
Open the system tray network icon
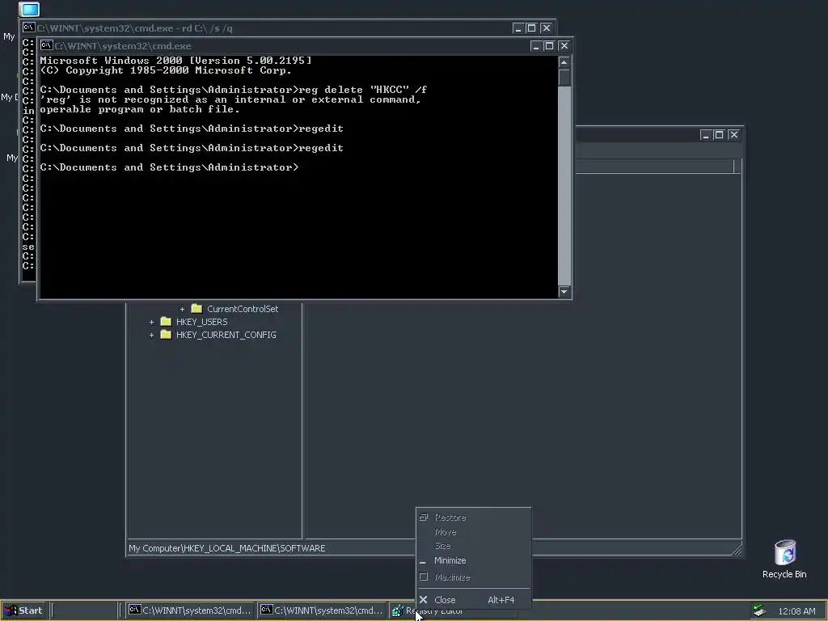[759, 611]
